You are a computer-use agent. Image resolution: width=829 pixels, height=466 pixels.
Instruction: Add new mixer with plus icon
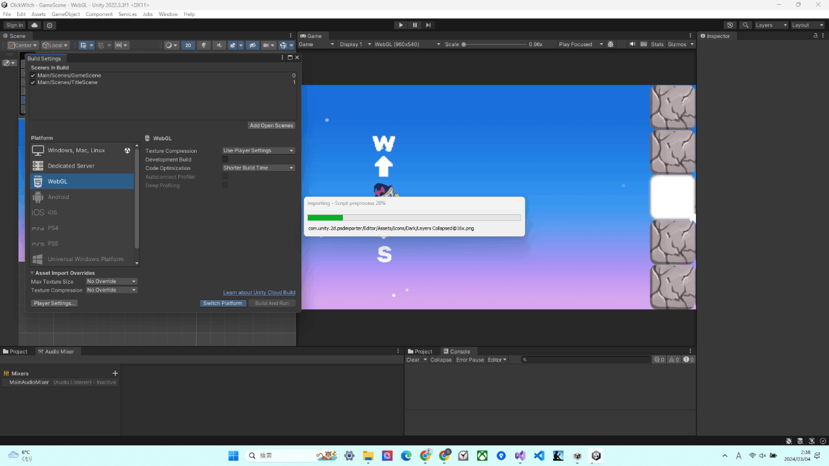click(115, 373)
